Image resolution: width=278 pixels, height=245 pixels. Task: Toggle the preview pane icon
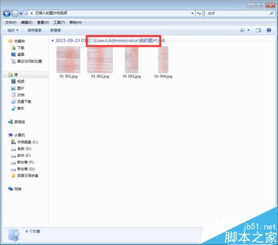point(258,30)
